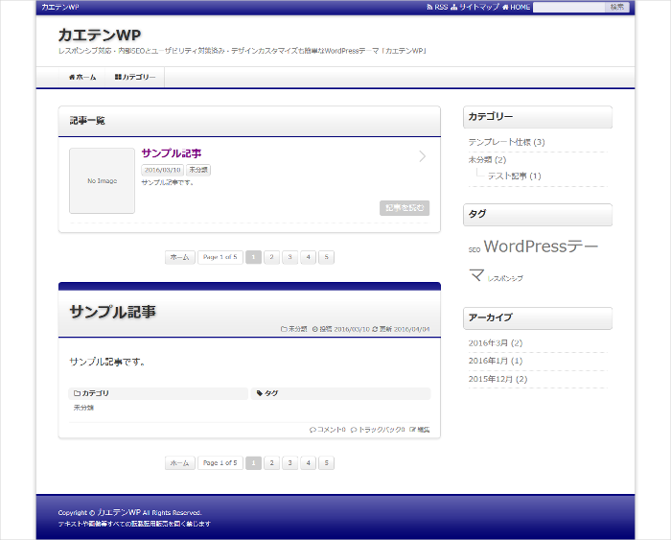Click the 記事を読む button
The height and width of the screenshot is (540, 671).
pos(405,208)
